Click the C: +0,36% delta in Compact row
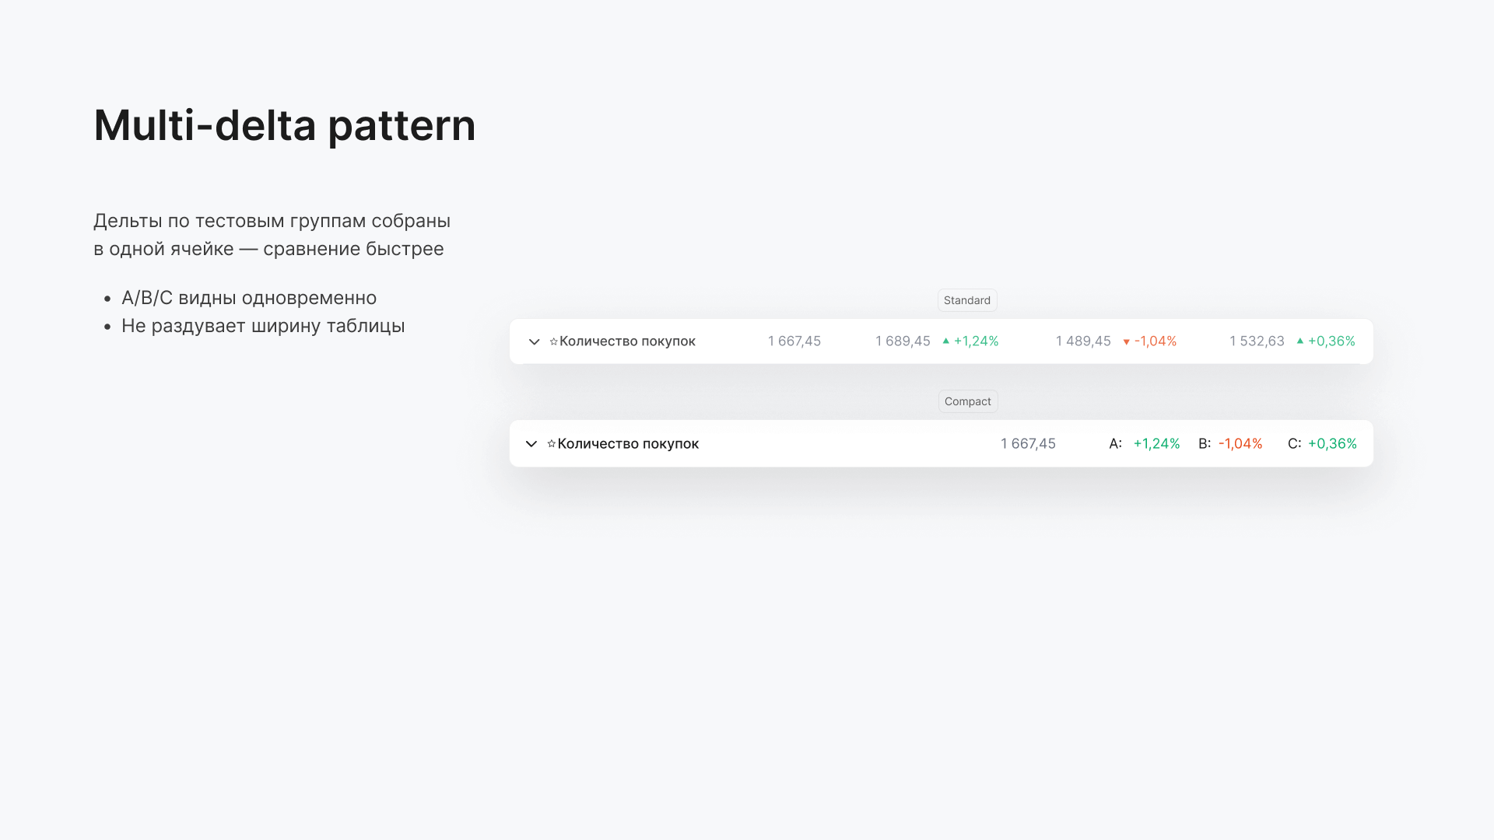 coord(1323,443)
